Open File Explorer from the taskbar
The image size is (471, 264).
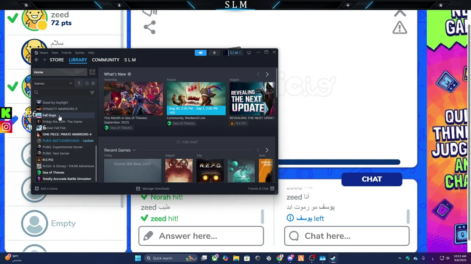(236, 258)
